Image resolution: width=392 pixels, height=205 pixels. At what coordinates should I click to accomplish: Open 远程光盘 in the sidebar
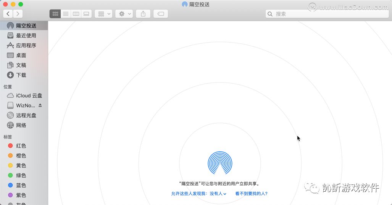coord(24,115)
